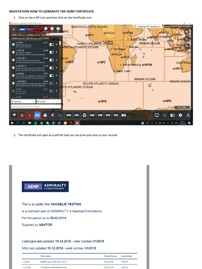The width and height of the screenshot is (202, 269).
Task: Click the VANGELIS TESTING name on certificate
Action: click(x=66, y=204)
